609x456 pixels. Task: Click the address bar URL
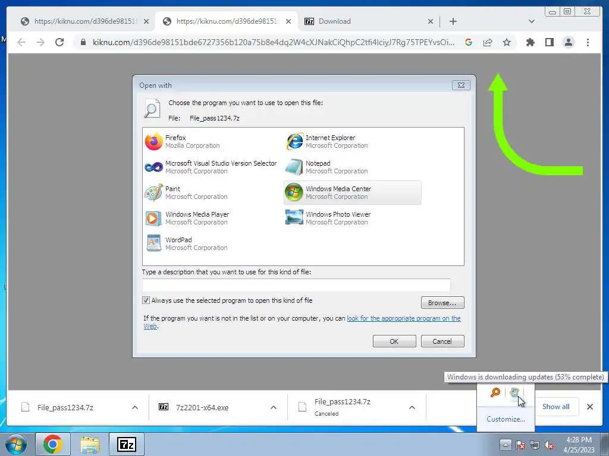point(274,42)
